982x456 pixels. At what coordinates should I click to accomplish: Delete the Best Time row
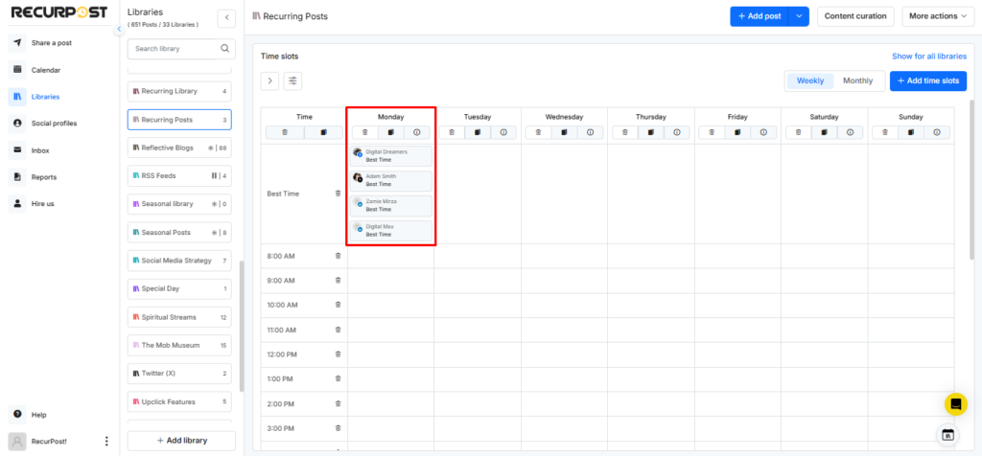(x=339, y=194)
